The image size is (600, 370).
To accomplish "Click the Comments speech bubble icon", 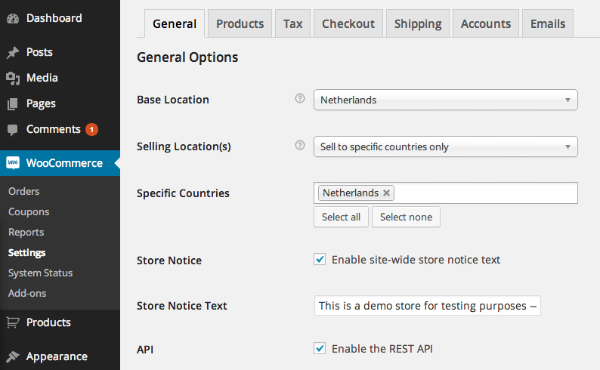I will click(x=12, y=129).
